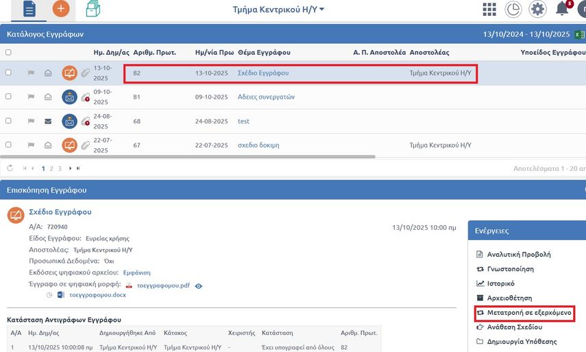Open the Άδειες συνεργατών document link
The height and width of the screenshot is (352, 586).
pyautogui.click(x=266, y=97)
